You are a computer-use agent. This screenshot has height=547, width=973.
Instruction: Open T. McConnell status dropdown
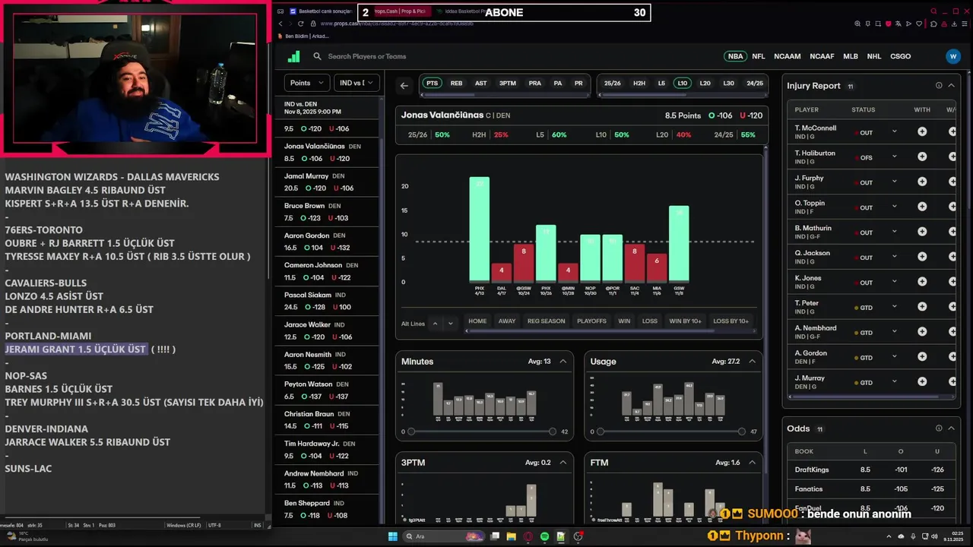coord(894,131)
